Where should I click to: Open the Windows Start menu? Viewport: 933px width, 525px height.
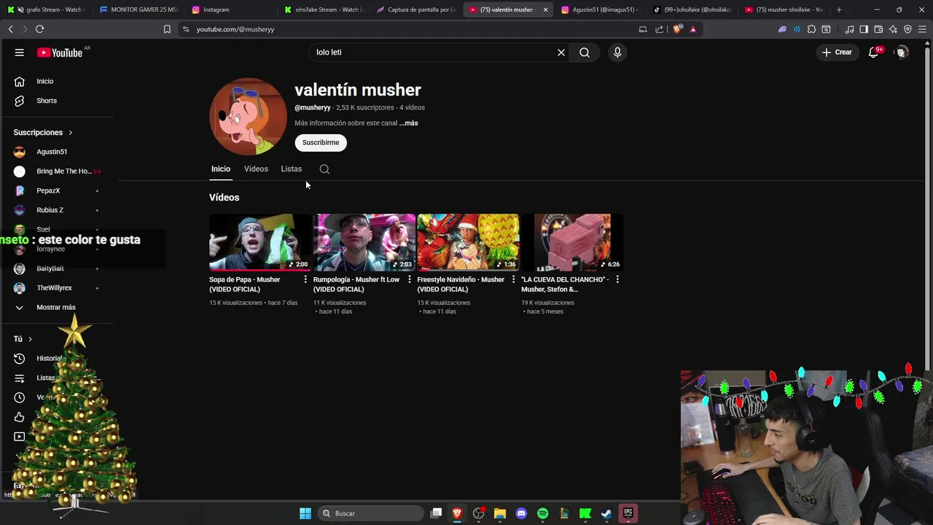tap(305, 513)
